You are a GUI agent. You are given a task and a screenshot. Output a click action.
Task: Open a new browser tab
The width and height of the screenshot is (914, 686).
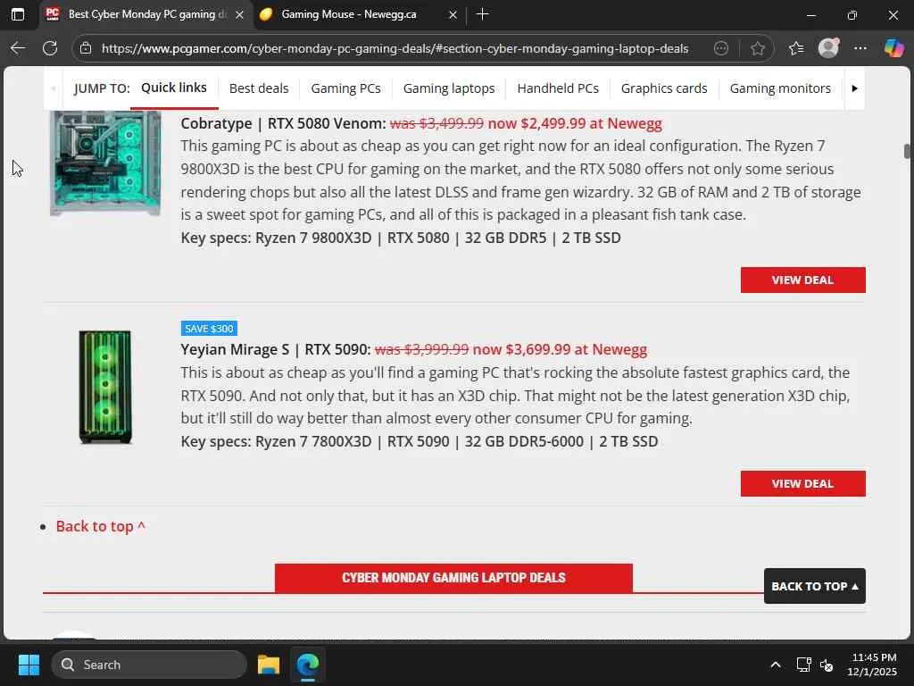pos(482,14)
